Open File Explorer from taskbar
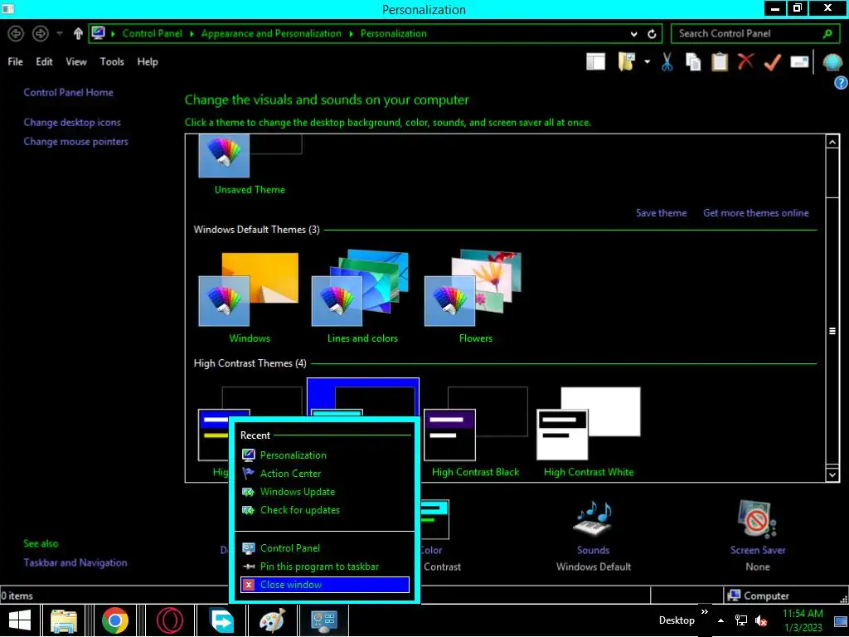This screenshot has height=637, width=849. pyautogui.click(x=63, y=620)
